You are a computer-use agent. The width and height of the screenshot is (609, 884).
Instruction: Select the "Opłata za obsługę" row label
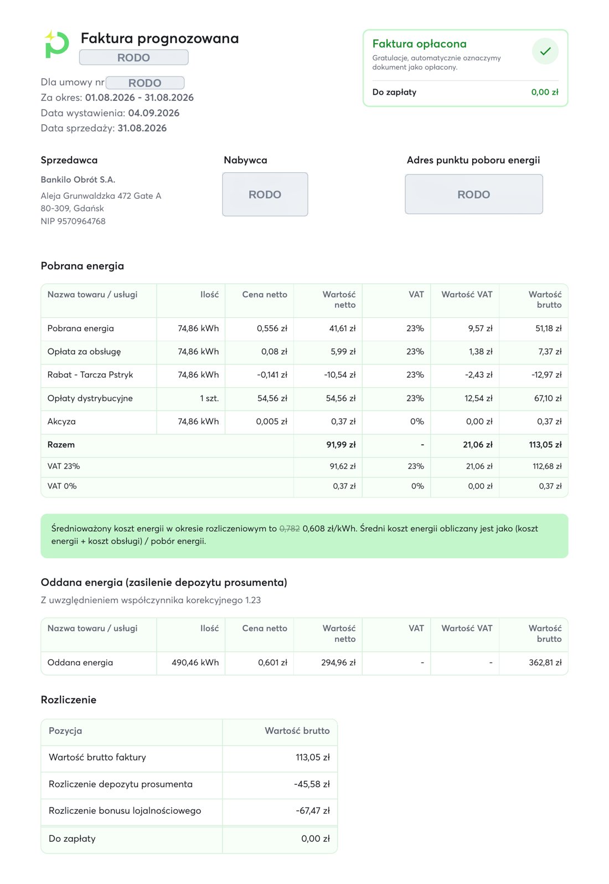click(x=84, y=352)
